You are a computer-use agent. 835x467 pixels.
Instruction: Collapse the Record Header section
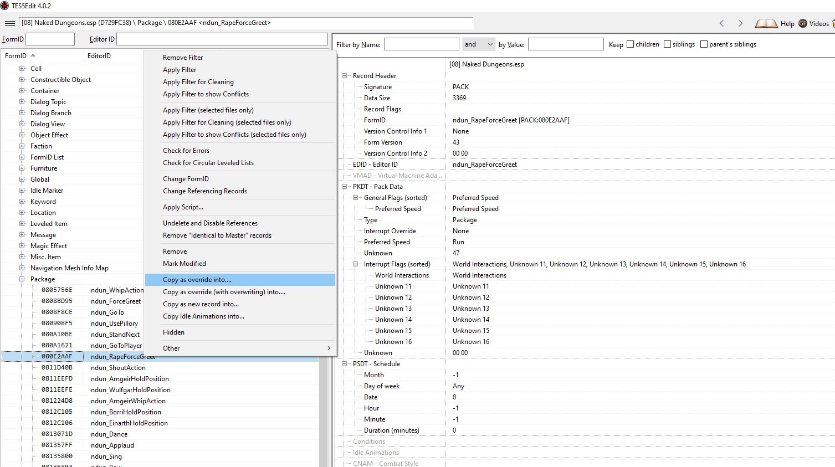tap(345, 76)
